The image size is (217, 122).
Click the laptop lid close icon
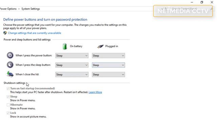pyautogui.click(x=10, y=74)
